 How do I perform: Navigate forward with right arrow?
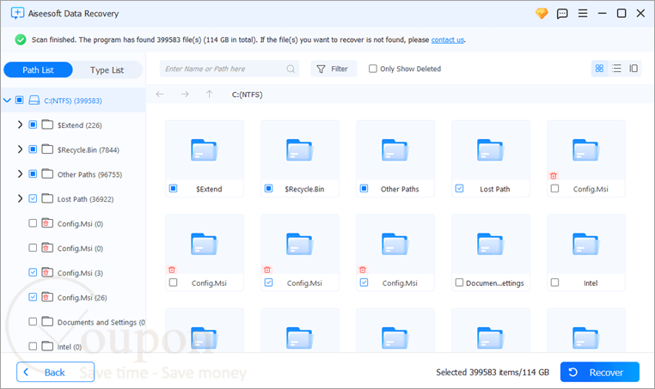(185, 94)
